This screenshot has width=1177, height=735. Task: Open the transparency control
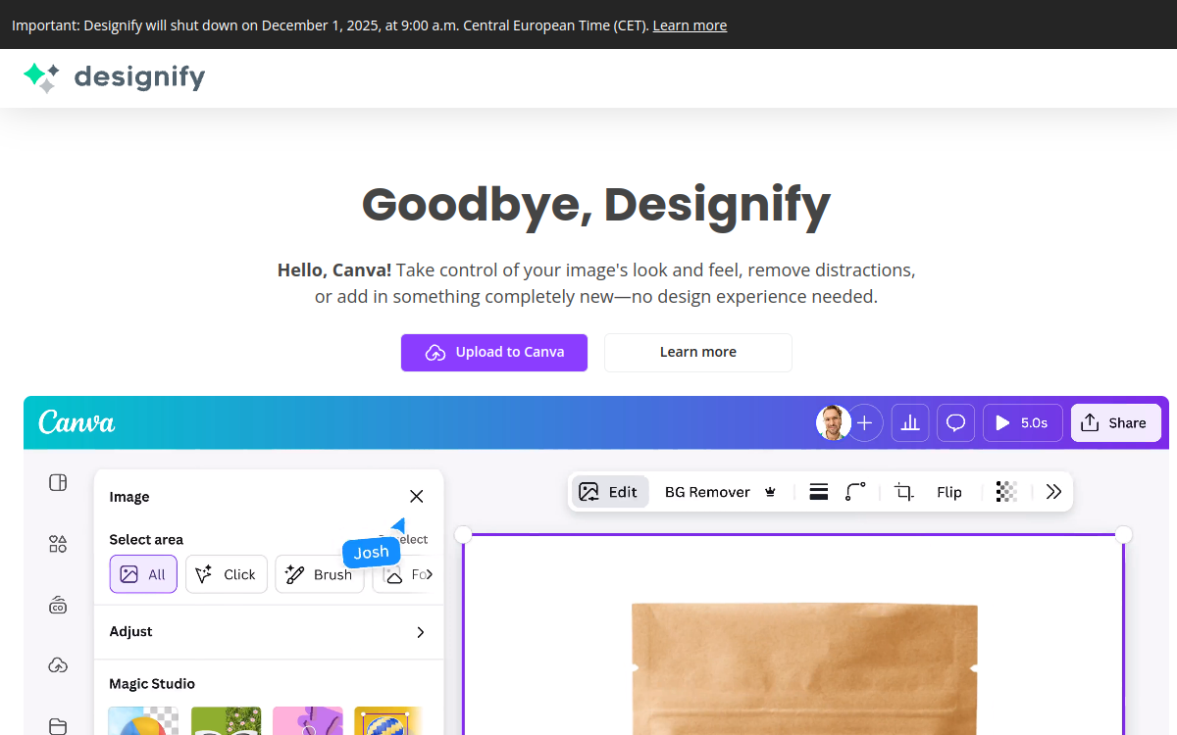pyautogui.click(x=1005, y=491)
